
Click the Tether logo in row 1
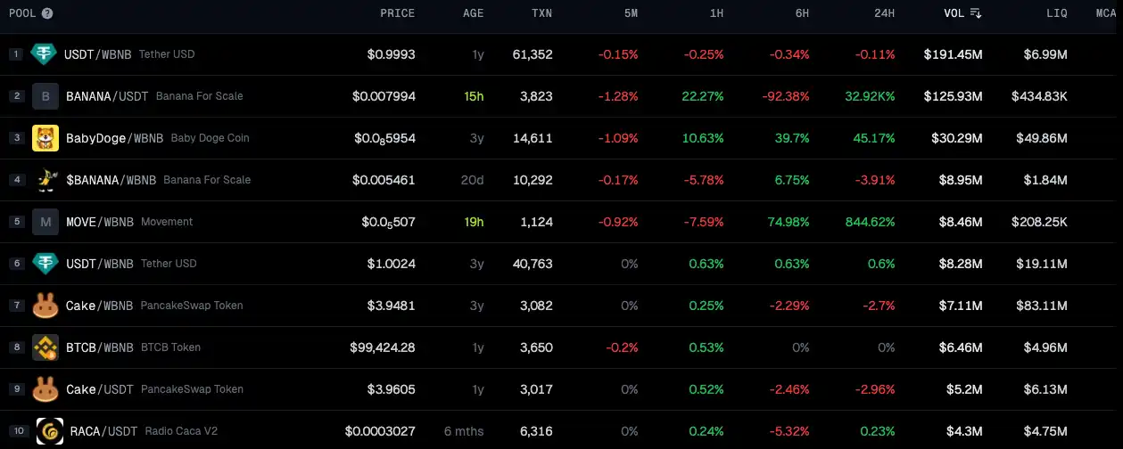pos(44,54)
